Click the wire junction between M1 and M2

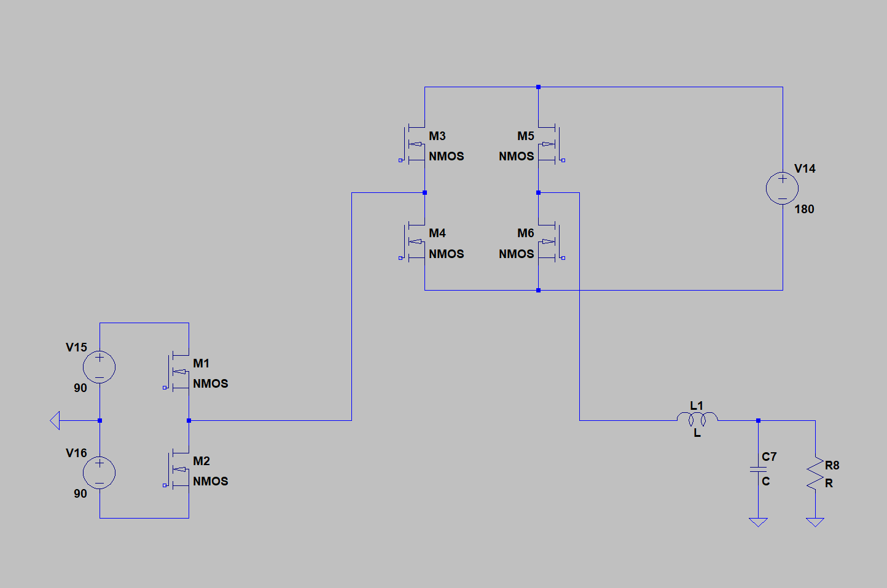(189, 420)
